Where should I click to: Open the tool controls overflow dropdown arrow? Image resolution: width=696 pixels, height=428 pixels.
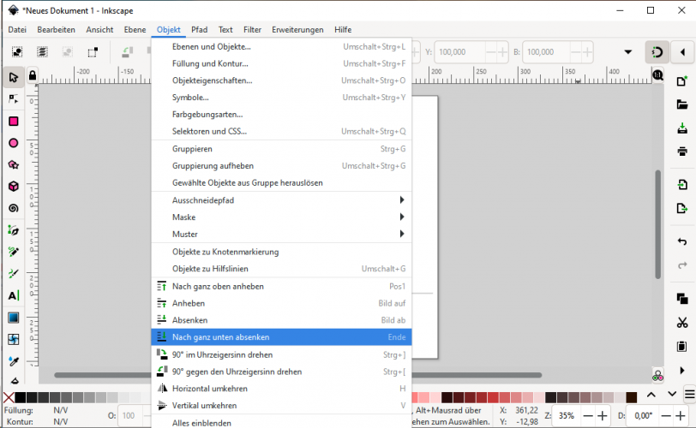coord(627,52)
